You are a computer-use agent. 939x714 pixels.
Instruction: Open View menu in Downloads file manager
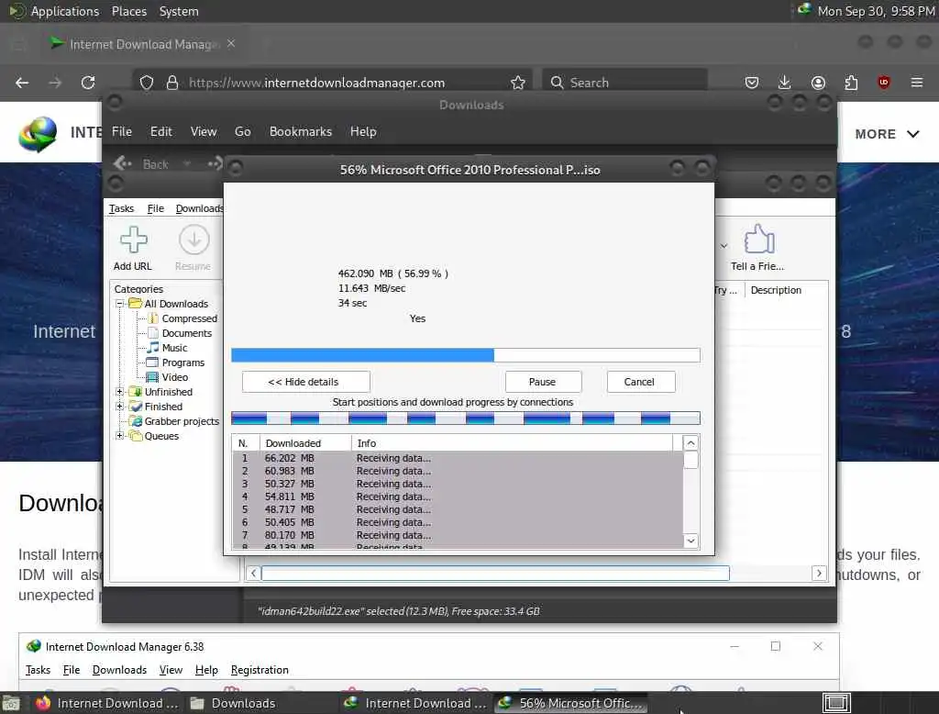pos(204,131)
